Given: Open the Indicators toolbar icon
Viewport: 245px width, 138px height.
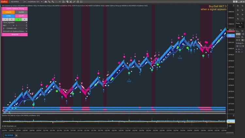Looking at the screenshot, I should pos(74,2).
